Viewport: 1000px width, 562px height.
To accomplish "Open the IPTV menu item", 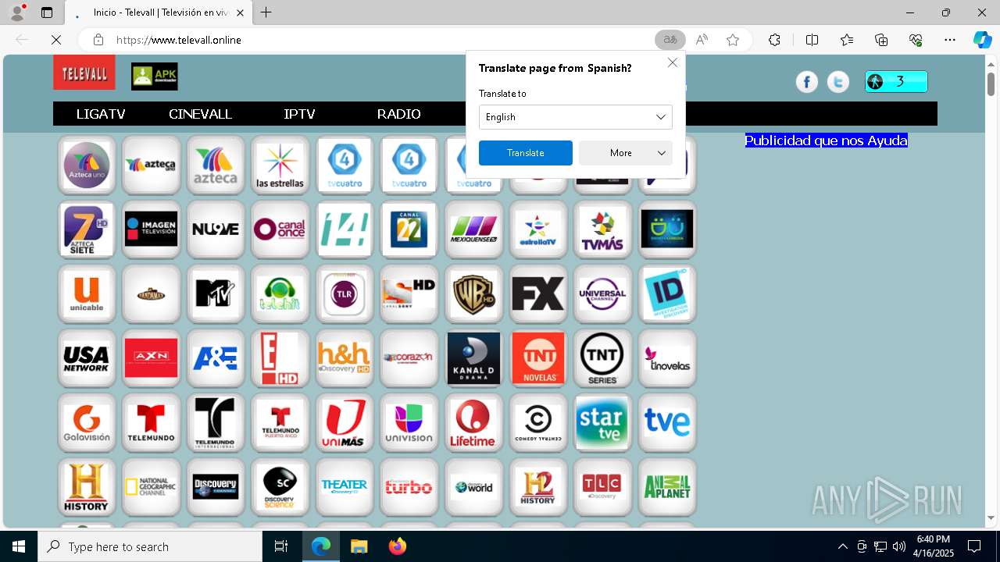I will 299,114.
